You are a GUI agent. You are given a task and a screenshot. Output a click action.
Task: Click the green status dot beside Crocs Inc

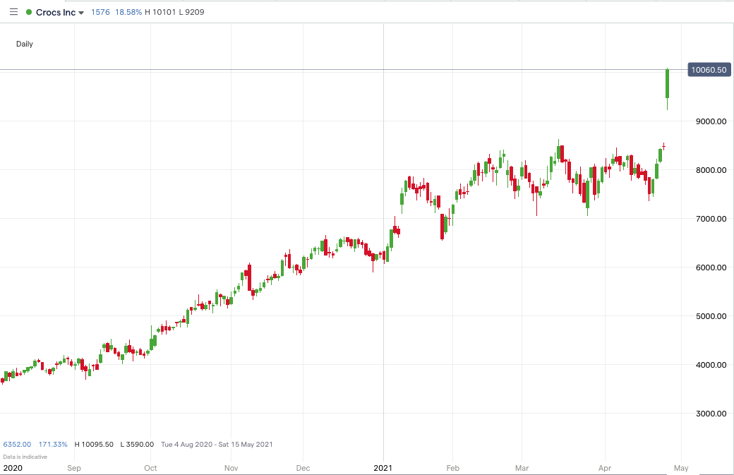click(29, 12)
